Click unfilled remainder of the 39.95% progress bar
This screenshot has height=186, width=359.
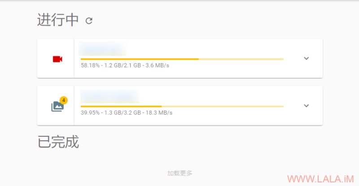click(x=223, y=106)
